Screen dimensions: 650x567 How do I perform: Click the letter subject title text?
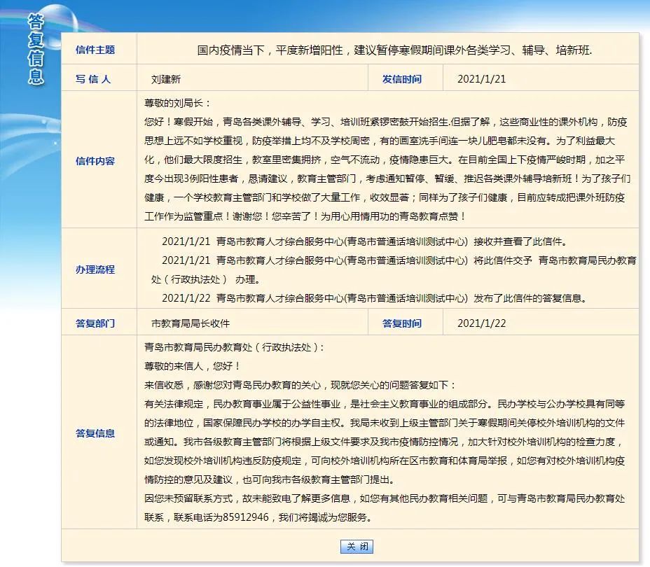coord(394,50)
